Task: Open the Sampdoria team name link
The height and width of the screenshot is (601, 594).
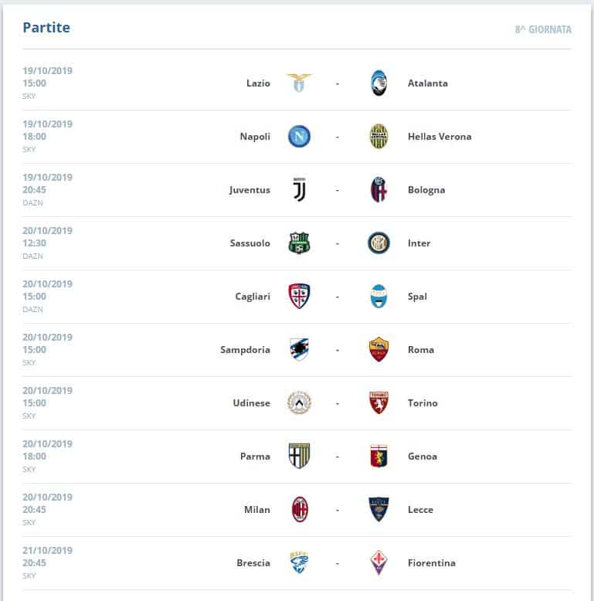Action: coord(246,350)
